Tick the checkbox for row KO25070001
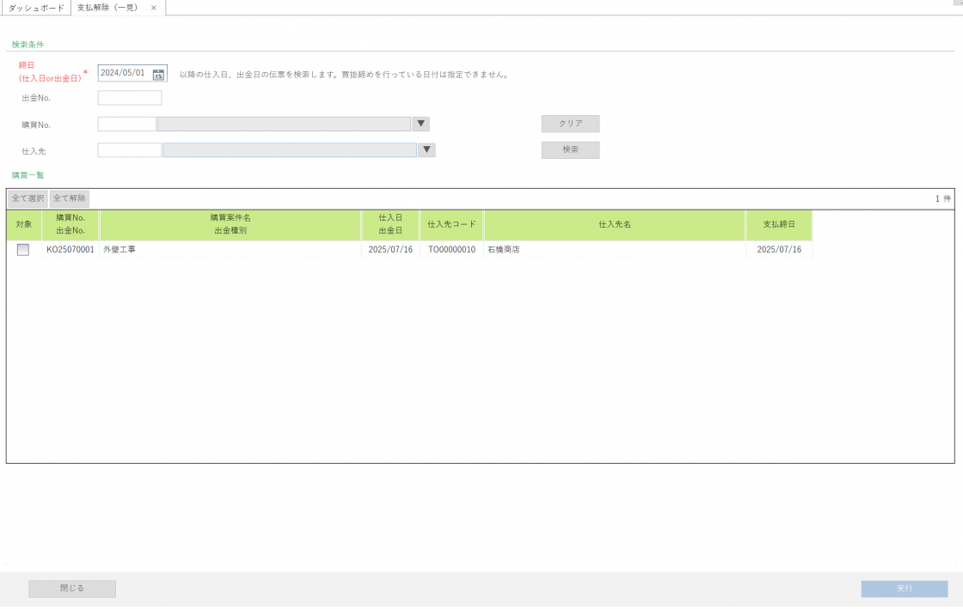The width and height of the screenshot is (963, 609). point(23,250)
